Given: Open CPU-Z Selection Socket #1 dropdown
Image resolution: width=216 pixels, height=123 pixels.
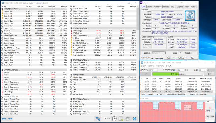Looking at the screenshot, I should click(164, 53).
